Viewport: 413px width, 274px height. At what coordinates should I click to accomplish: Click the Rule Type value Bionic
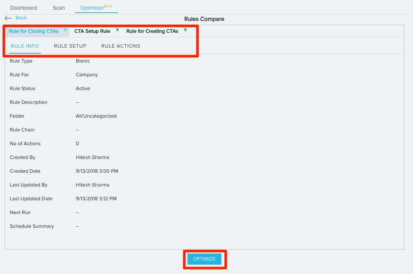83,61
